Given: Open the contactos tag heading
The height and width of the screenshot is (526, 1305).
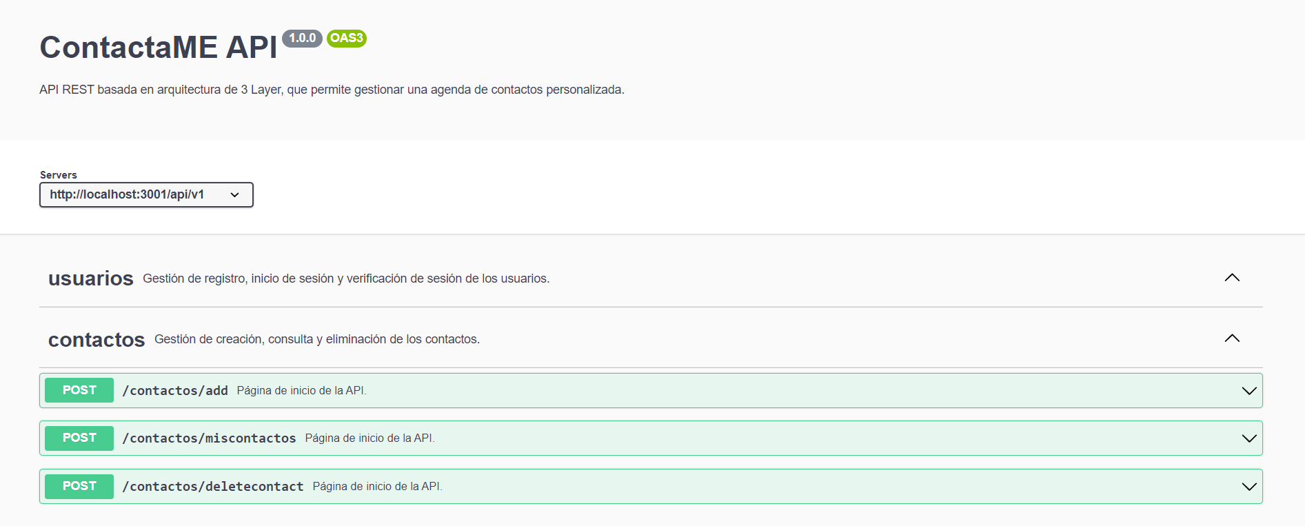Looking at the screenshot, I should point(97,339).
